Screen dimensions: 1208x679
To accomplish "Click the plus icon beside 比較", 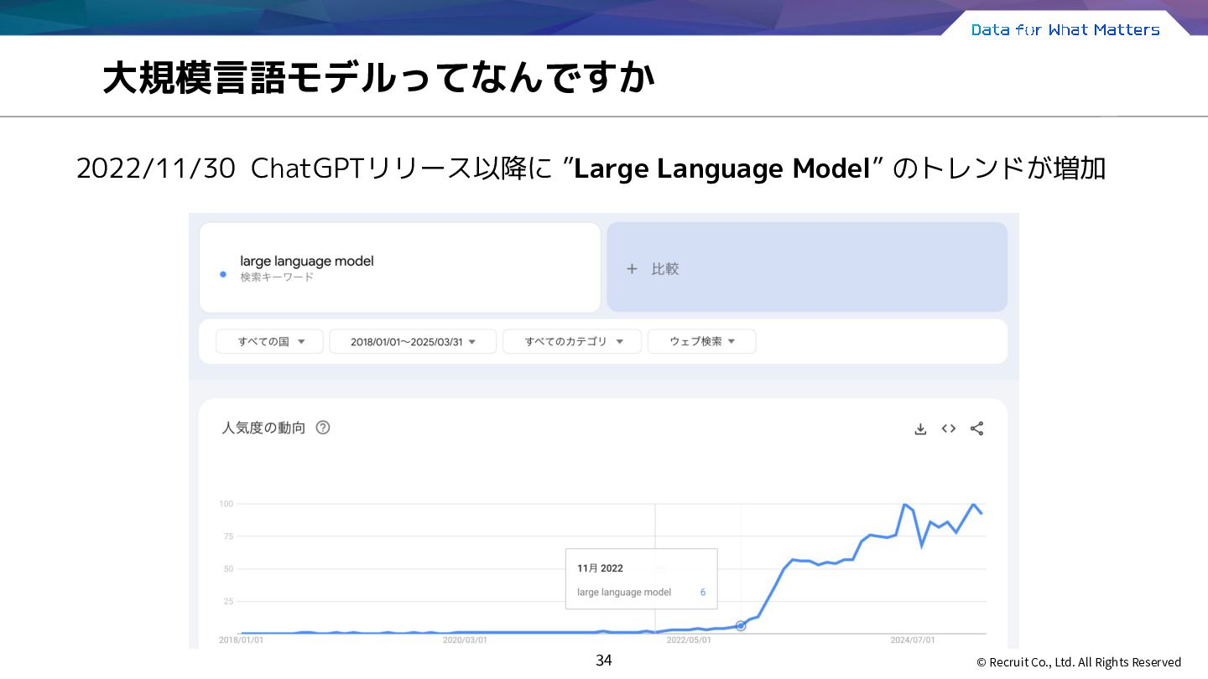I will point(633,269).
